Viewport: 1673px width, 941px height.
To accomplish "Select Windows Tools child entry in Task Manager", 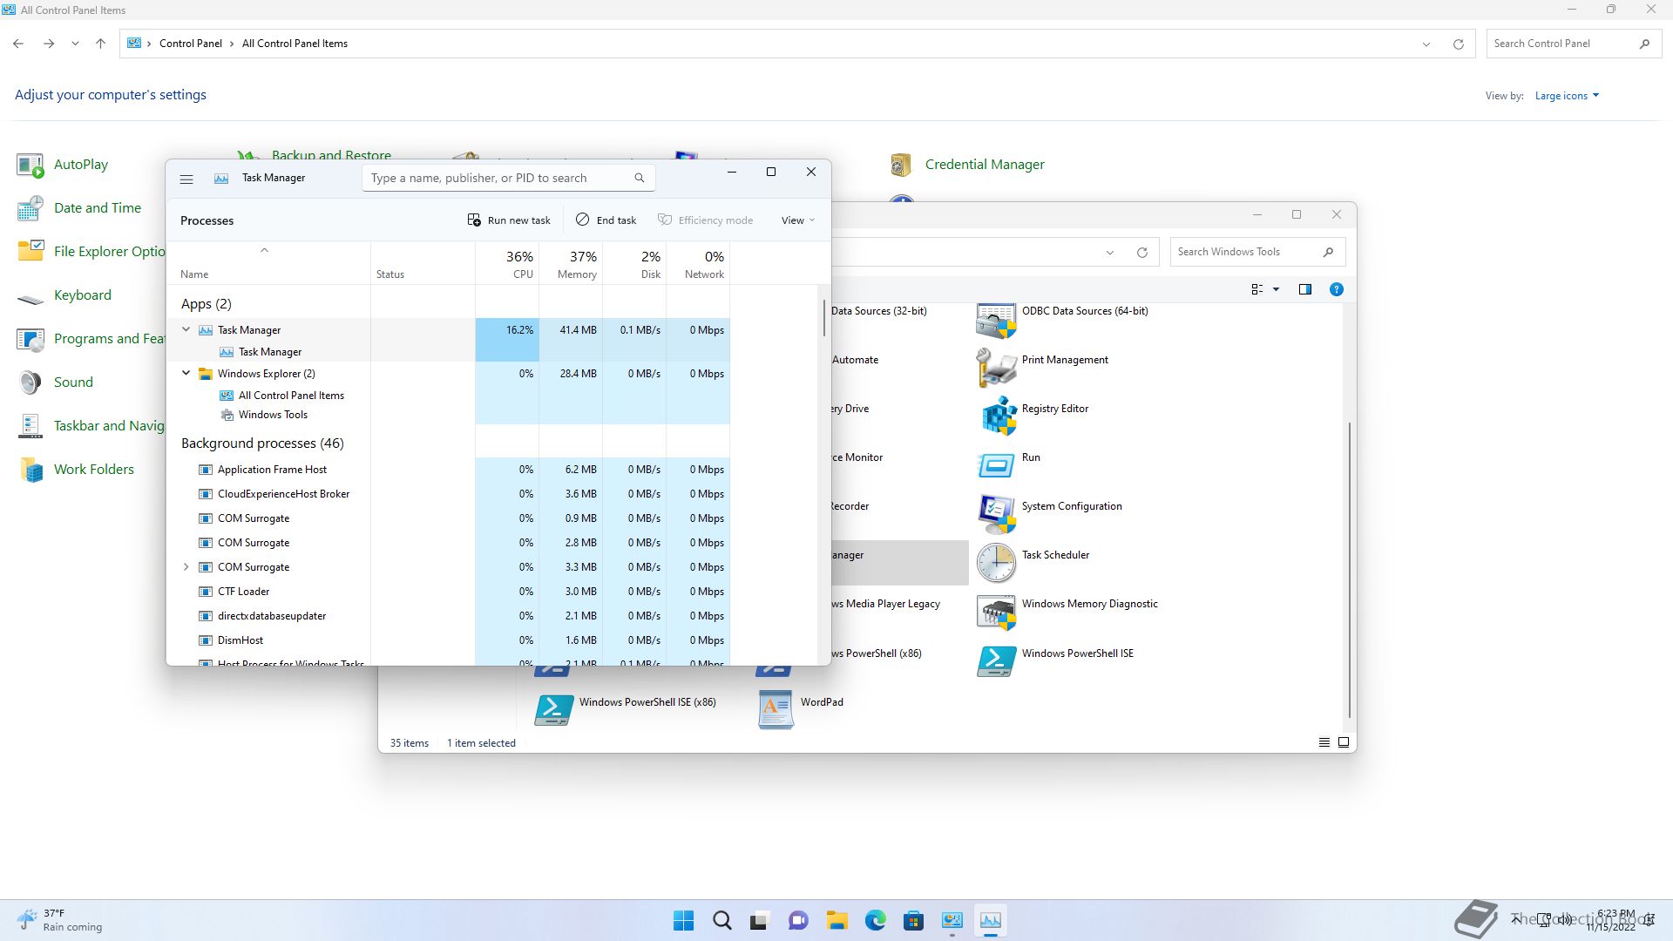I will click(273, 415).
